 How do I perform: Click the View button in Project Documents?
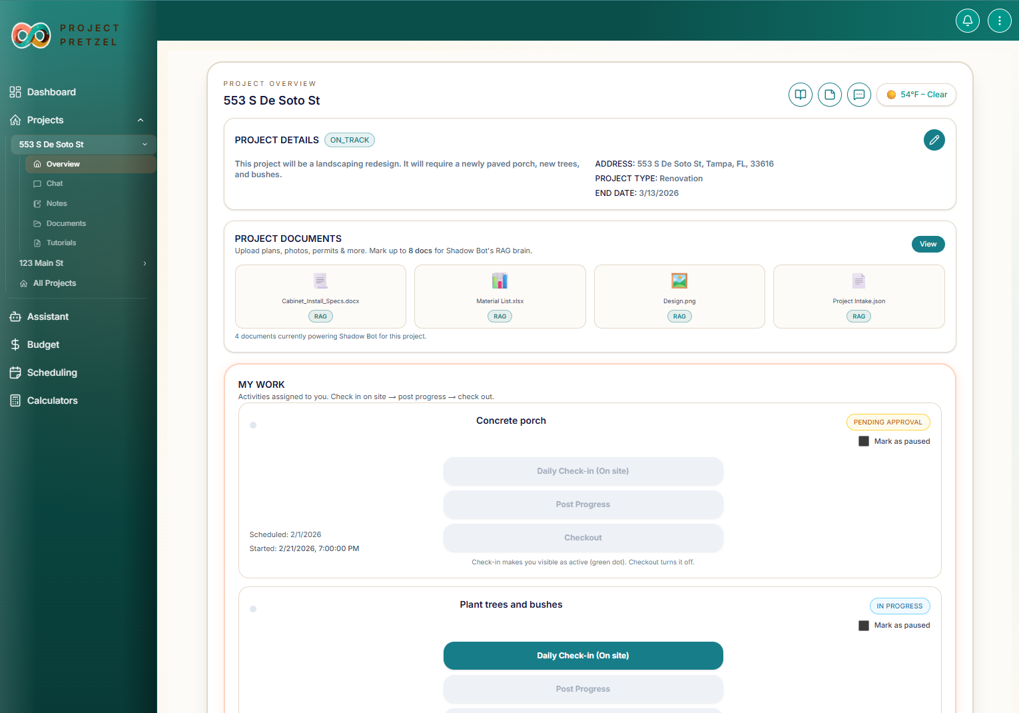coord(928,244)
